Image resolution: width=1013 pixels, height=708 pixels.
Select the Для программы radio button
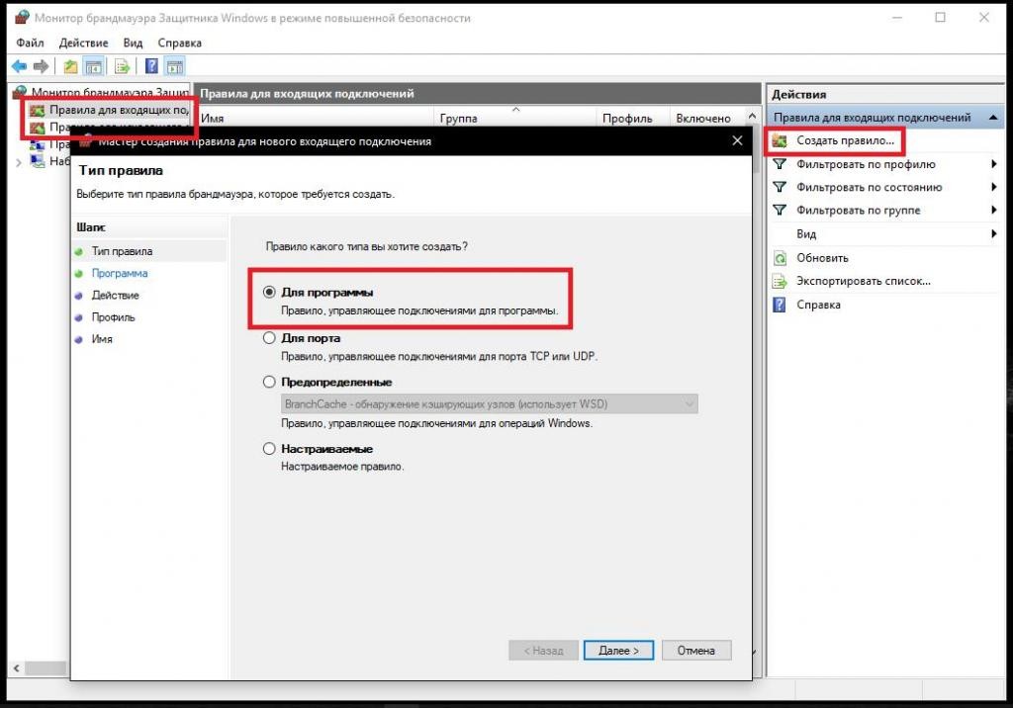coord(269,293)
